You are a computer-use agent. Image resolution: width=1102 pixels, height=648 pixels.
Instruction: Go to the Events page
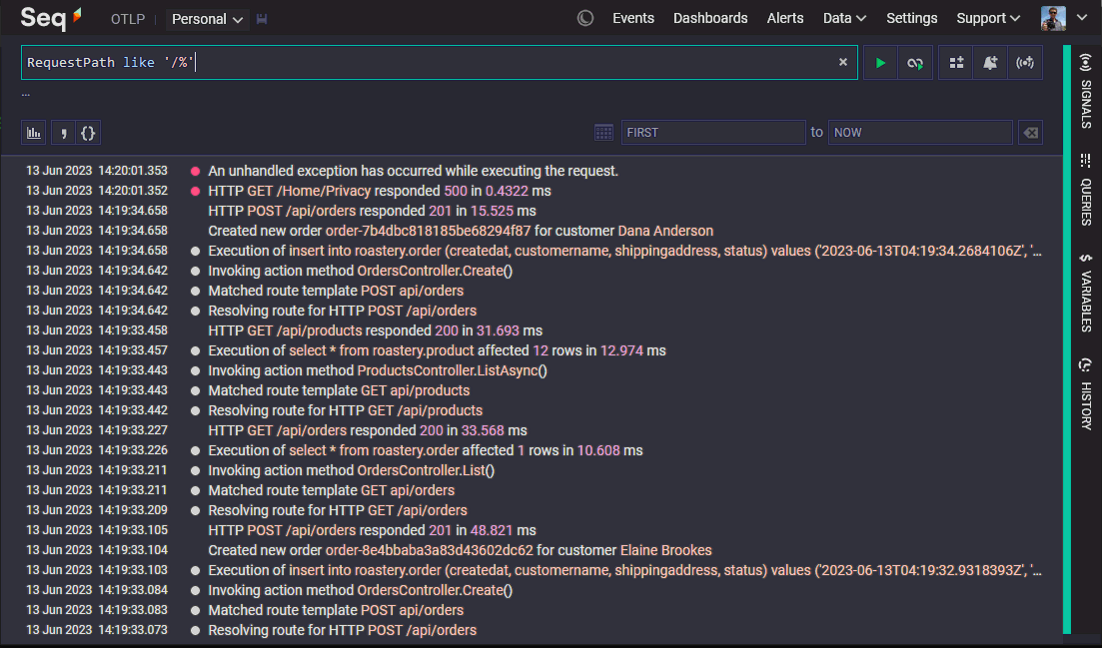point(633,18)
